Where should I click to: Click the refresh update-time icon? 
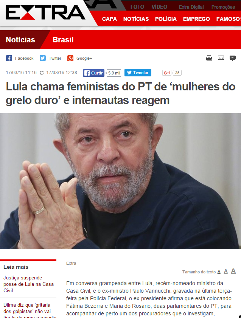(x=42, y=73)
